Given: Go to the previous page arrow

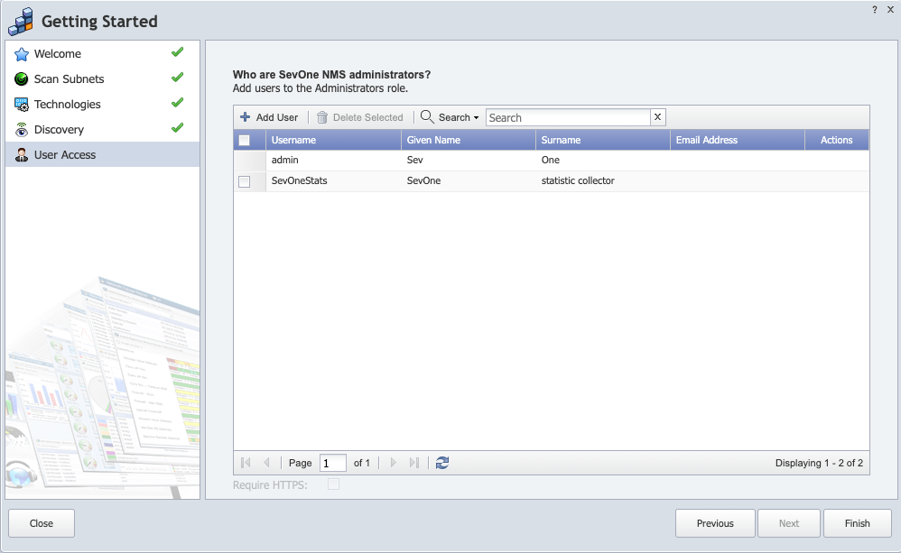Looking at the screenshot, I should click(x=266, y=463).
